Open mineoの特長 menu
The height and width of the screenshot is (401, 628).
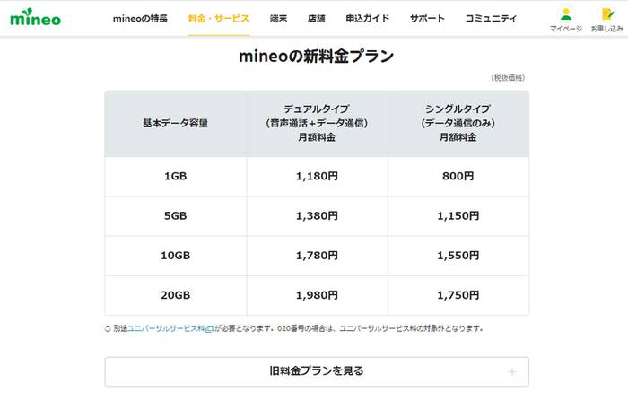(x=140, y=19)
